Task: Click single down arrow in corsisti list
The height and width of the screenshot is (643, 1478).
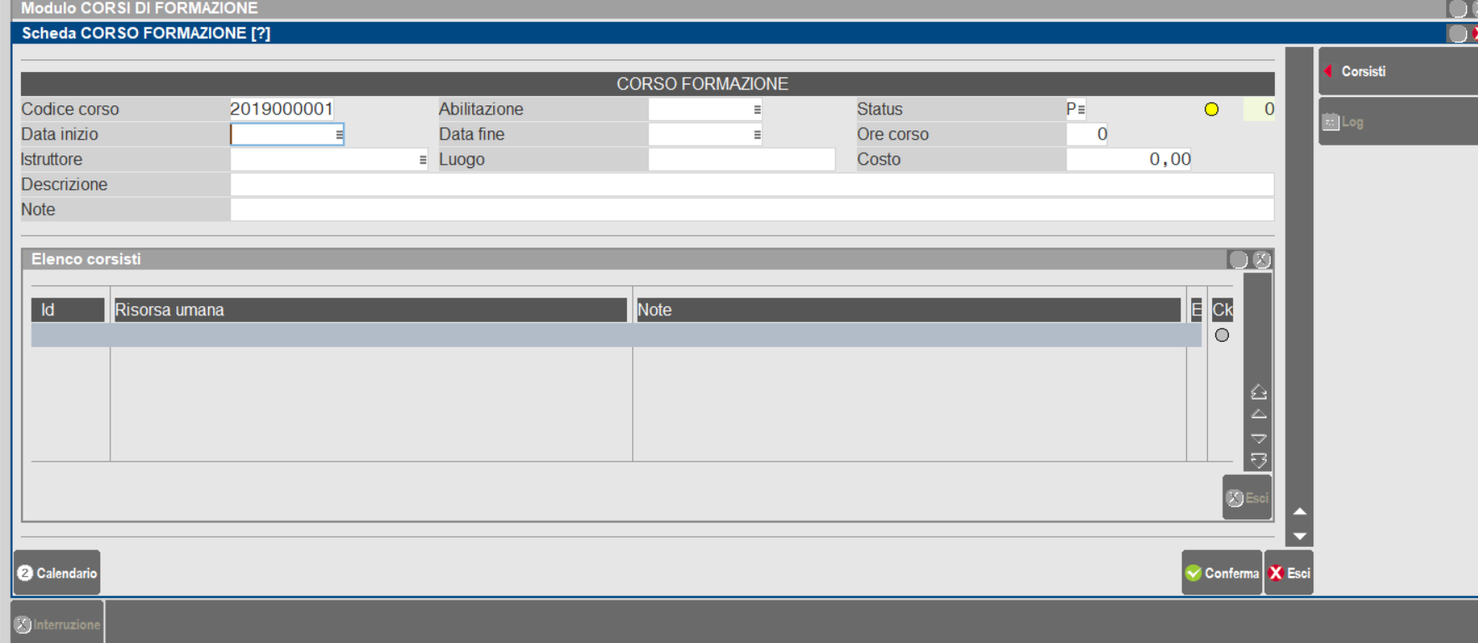Action: click(1258, 438)
